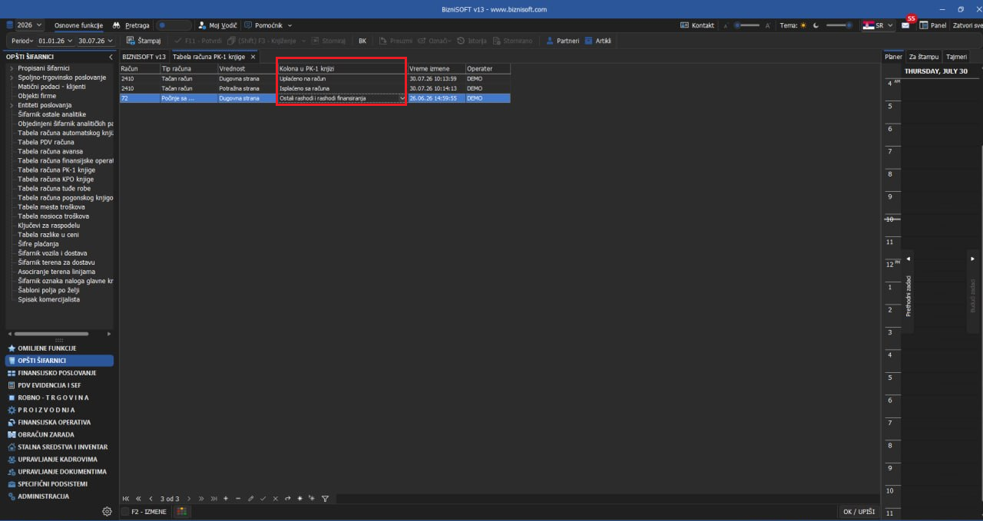Viewport: 983px width, 521px height.
Task: Expand the Propisani šifarnici tree node
Action: pyautogui.click(x=12, y=68)
